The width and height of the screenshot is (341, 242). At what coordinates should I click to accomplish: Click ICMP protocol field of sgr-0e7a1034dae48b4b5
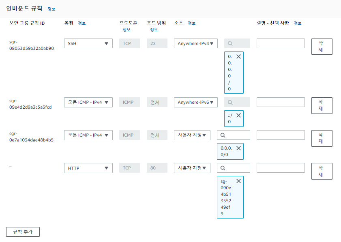[130, 135]
